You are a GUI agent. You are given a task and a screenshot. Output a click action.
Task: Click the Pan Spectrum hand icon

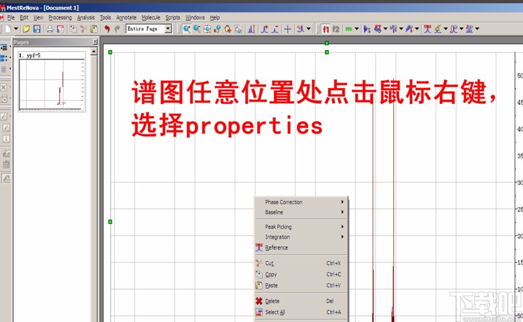pyautogui.click(x=228, y=29)
